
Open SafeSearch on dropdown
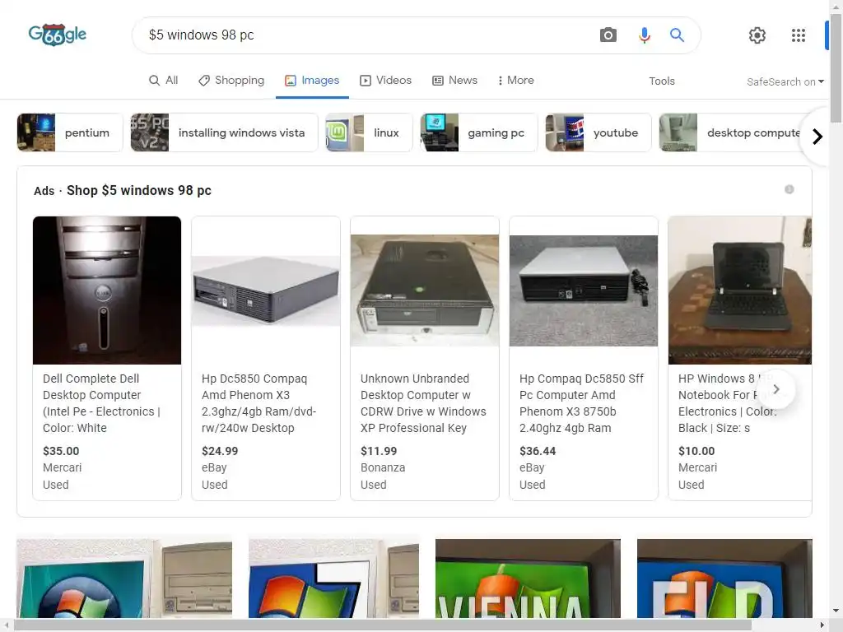pos(785,81)
